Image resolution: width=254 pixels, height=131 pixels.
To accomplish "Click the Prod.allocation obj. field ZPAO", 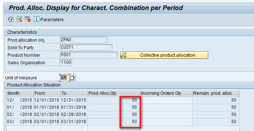I will point(84,40).
